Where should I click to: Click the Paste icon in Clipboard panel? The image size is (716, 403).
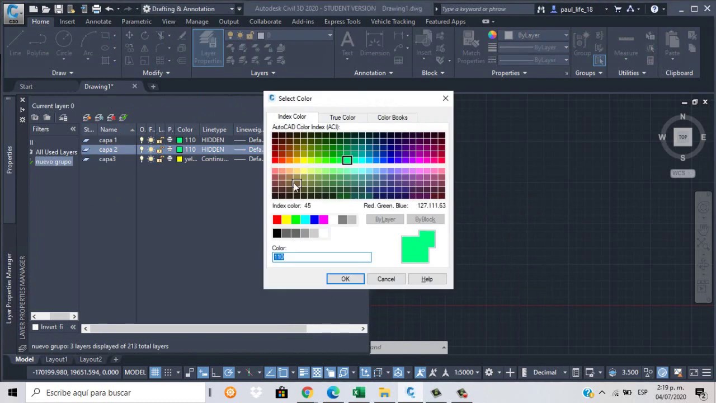(x=672, y=44)
